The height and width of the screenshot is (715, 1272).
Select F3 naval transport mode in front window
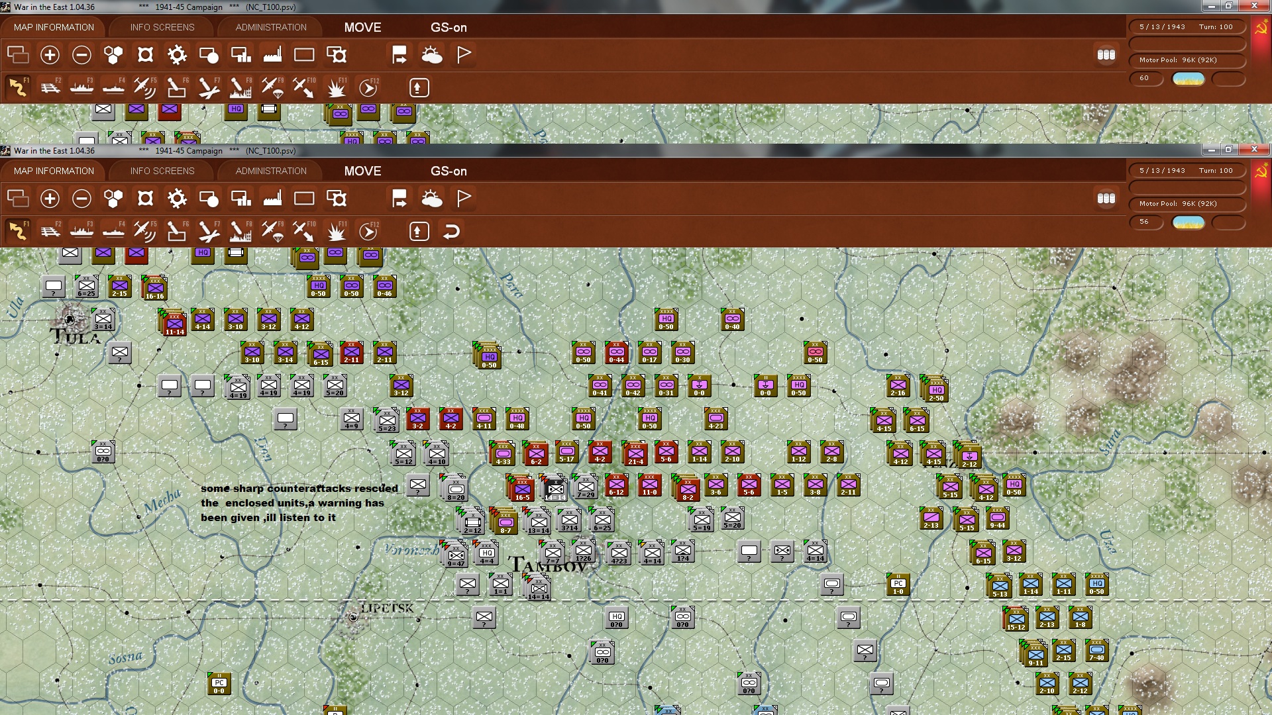coord(82,231)
